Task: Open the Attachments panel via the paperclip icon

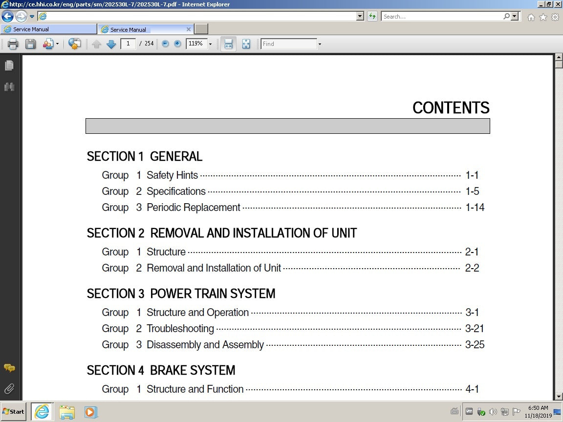Action: click(9, 388)
